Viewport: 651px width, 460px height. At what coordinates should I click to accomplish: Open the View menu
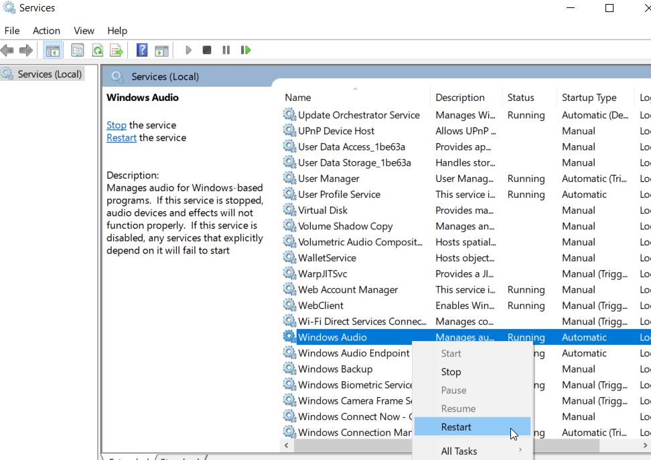click(x=84, y=31)
